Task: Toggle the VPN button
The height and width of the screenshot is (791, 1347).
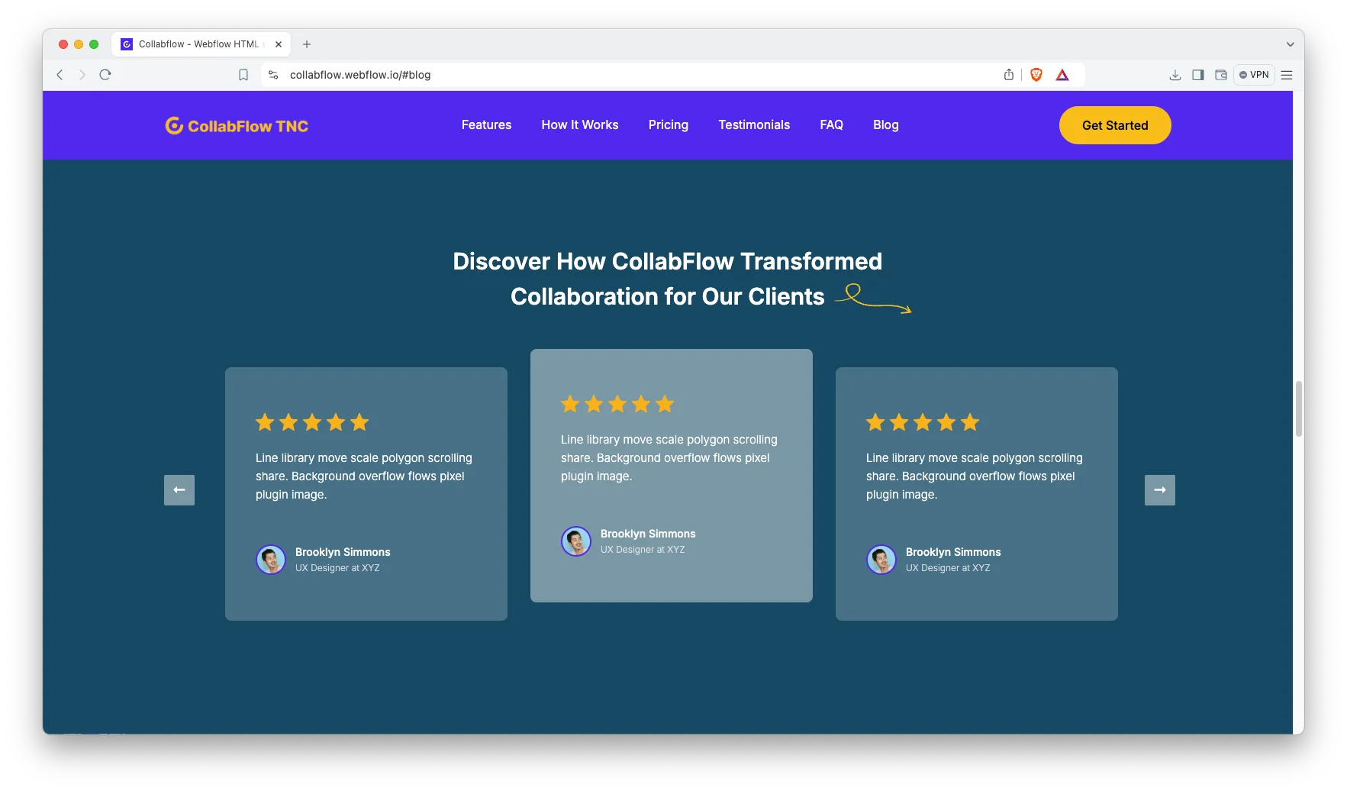Action: click(1254, 75)
